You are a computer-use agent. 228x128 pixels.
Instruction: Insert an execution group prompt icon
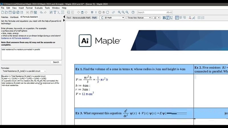[x=59, y=12]
